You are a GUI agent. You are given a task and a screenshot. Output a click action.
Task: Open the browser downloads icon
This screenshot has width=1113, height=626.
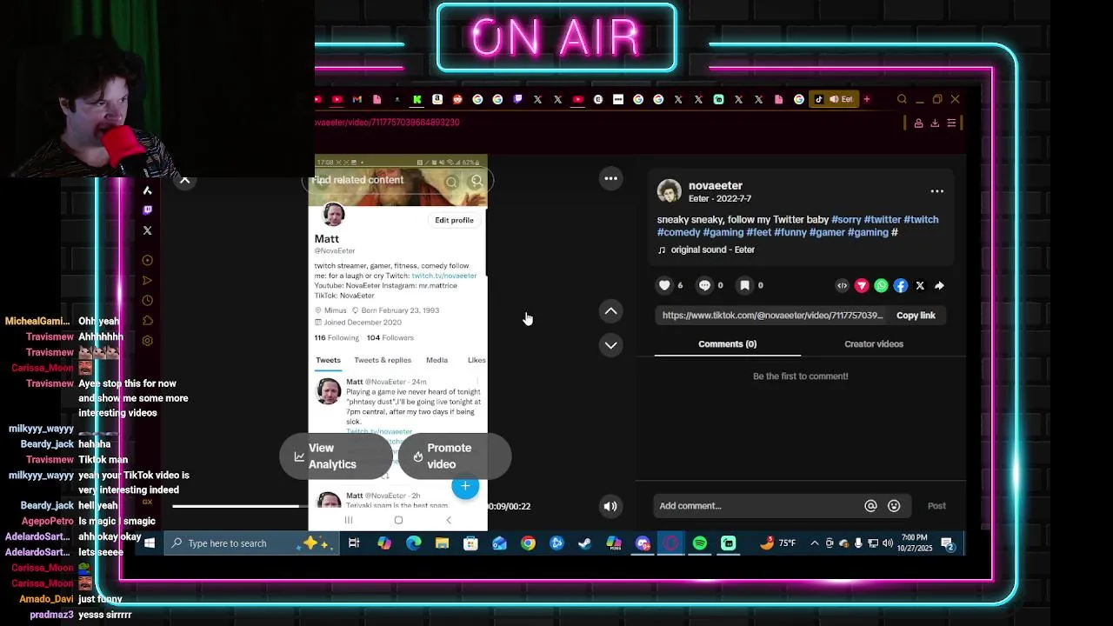tap(935, 123)
